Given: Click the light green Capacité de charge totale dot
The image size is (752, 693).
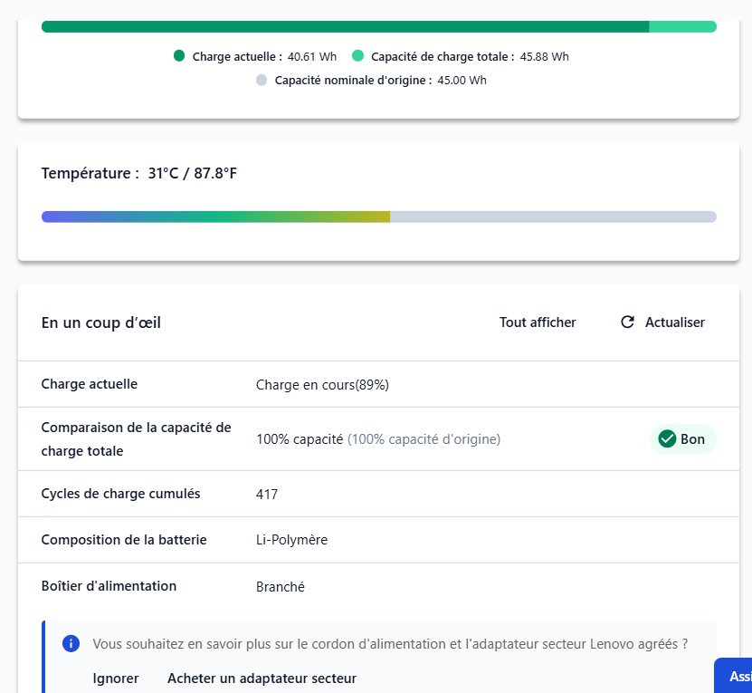Looking at the screenshot, I should pos(358,56).
